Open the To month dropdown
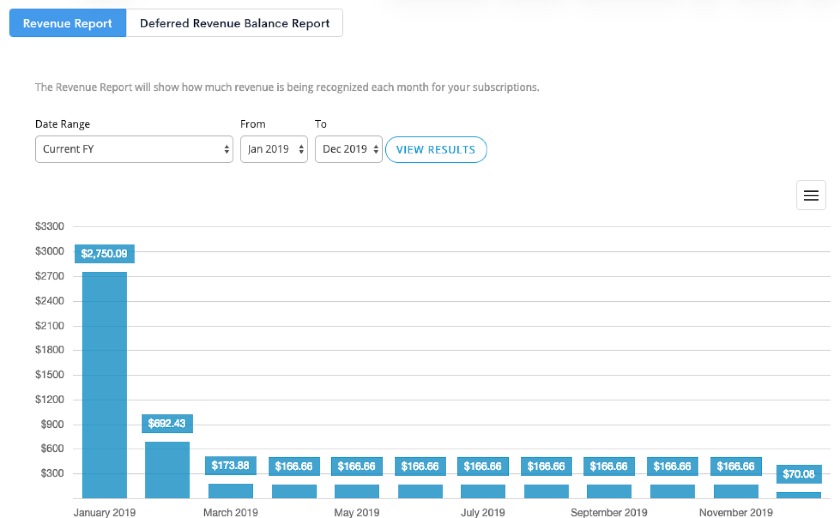Viewport: 840px width, 518px height. (x=348, y=149)
